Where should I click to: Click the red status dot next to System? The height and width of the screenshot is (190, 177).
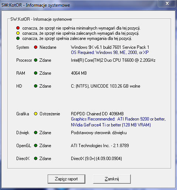pyautogui.click(x=35, y=47)
